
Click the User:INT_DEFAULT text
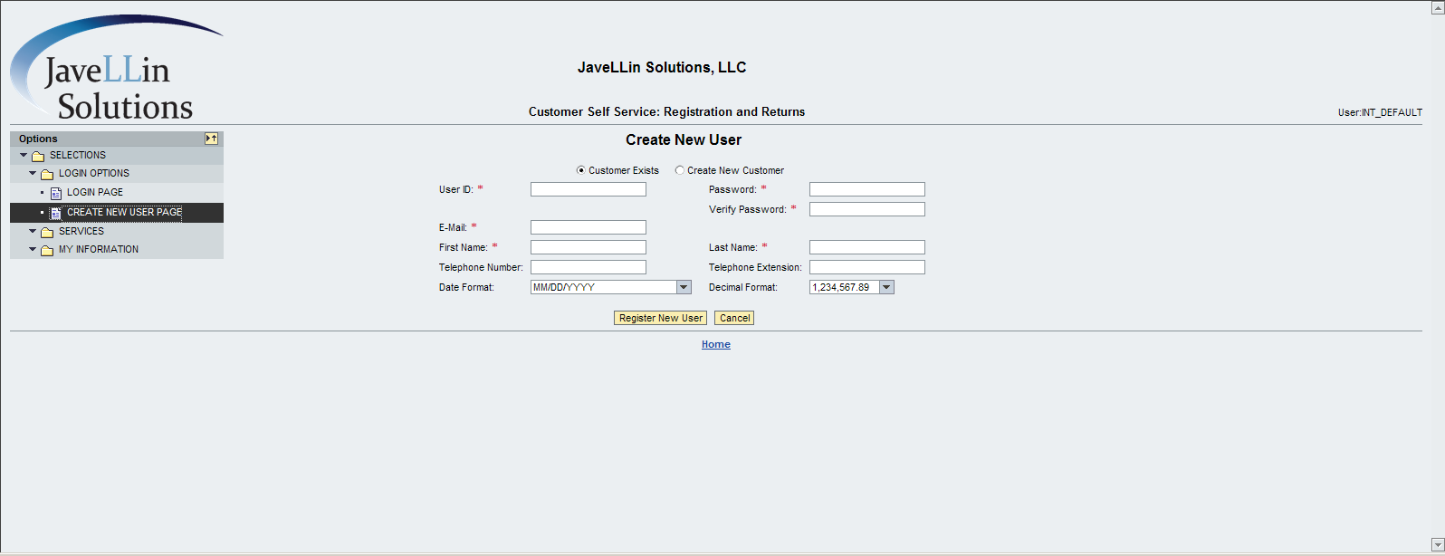[1380, 112]
